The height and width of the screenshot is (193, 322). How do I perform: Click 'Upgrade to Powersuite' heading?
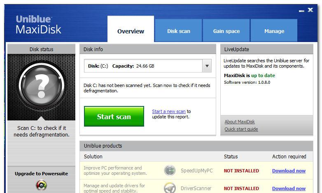click(x=41, y=174)
